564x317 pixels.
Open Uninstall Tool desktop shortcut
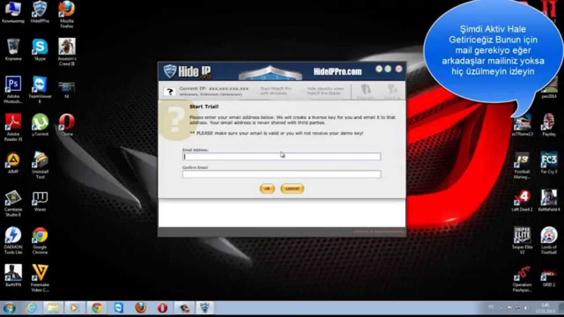pos(40,166)
